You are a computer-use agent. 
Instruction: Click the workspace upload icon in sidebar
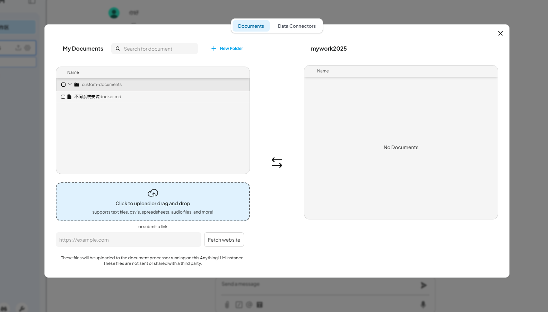click(18, 47)
